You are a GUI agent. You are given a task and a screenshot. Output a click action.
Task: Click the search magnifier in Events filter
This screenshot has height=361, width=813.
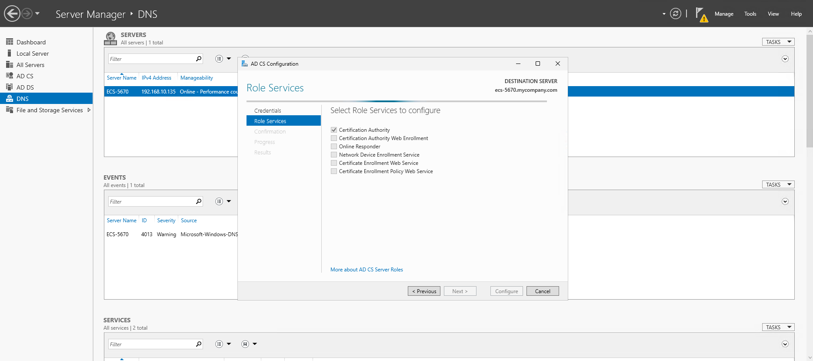(199, 201)
